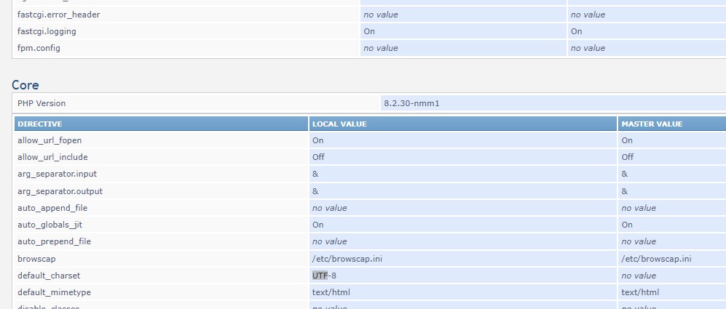Select the 8.2.30-nmm1 version value

(x=411, y=103)
